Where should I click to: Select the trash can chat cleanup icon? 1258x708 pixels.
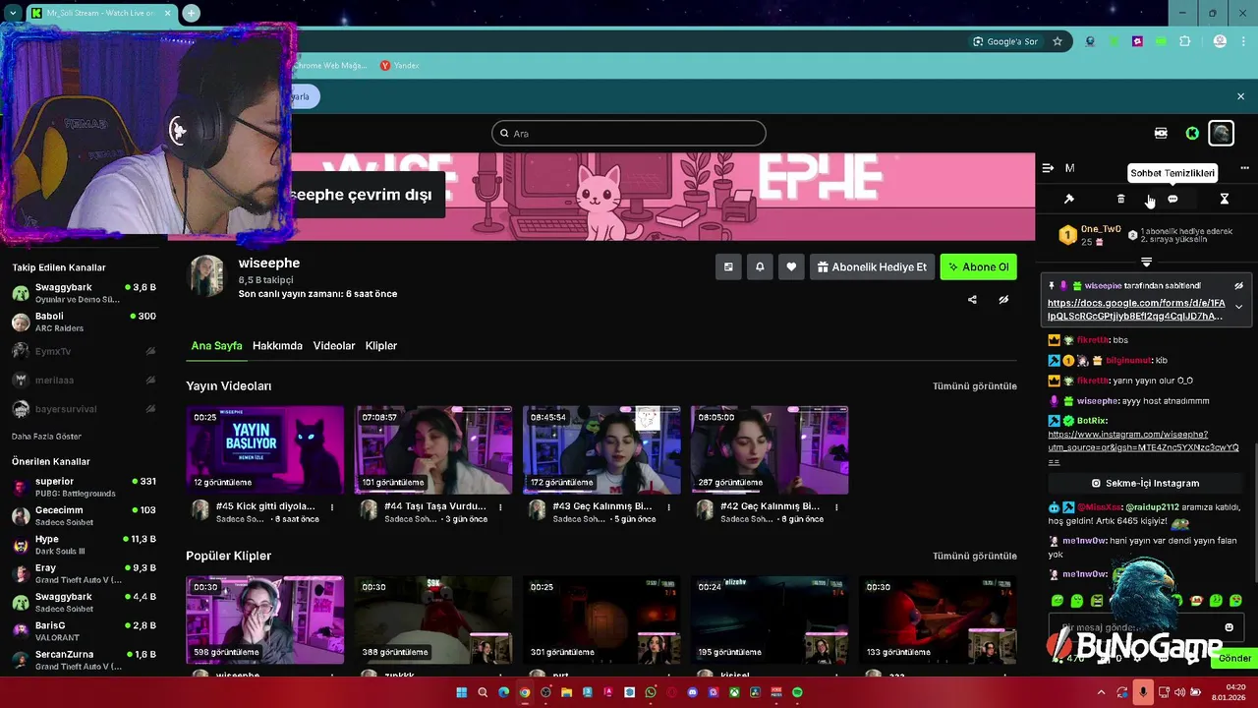(x=1120, y=199)
